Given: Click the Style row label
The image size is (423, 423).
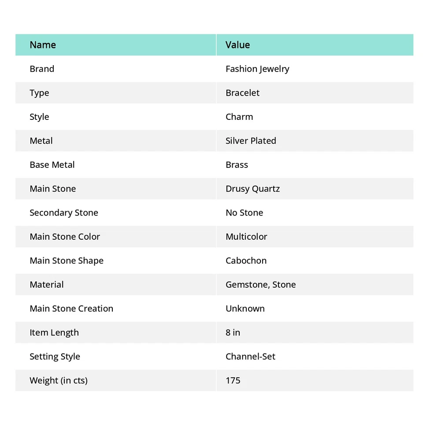Looking at the screenshot, I should point(39,117).
